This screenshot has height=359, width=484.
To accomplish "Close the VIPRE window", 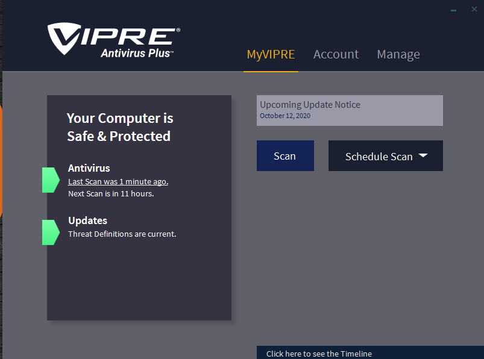I will click(x=474, y=9).
